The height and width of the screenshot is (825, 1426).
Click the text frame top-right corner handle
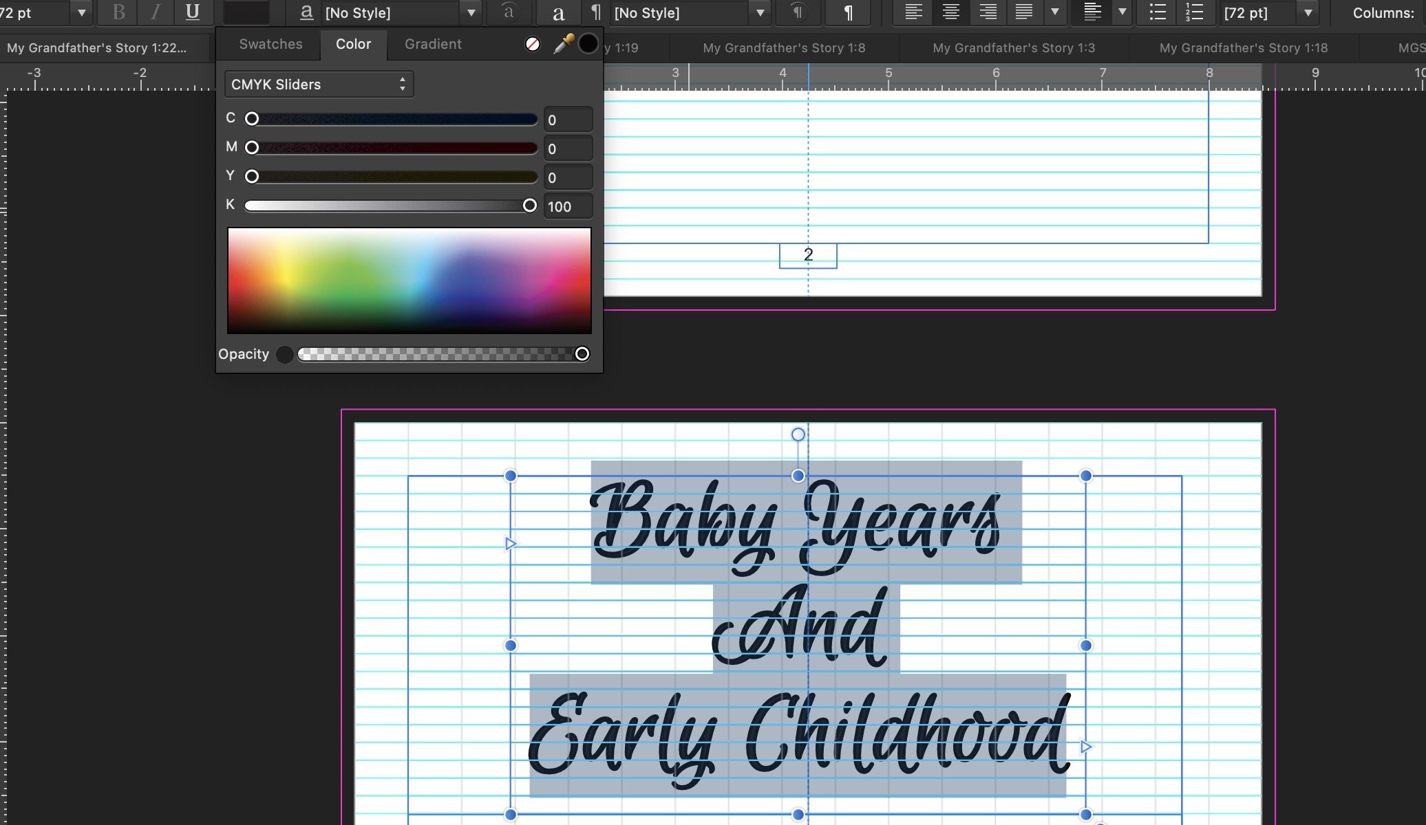(1085, 476)
